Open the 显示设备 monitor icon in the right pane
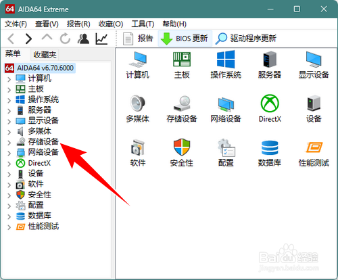Viewport: 338px width, 280px height. [x=314, y=65]
